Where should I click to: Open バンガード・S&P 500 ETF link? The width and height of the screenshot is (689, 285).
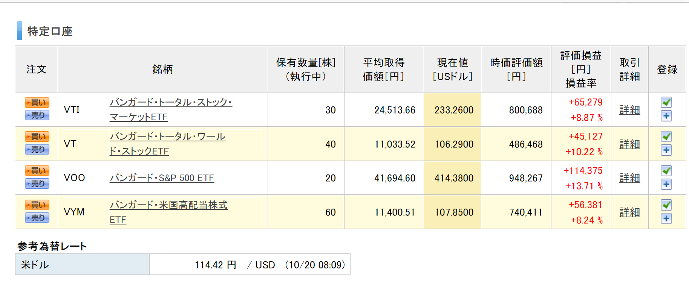(162, 178)
